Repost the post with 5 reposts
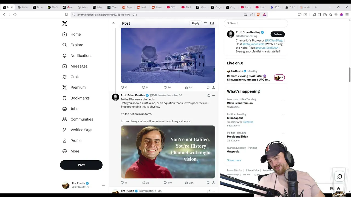The width and height of the screenshot is (351, 197). pos(145,87)
